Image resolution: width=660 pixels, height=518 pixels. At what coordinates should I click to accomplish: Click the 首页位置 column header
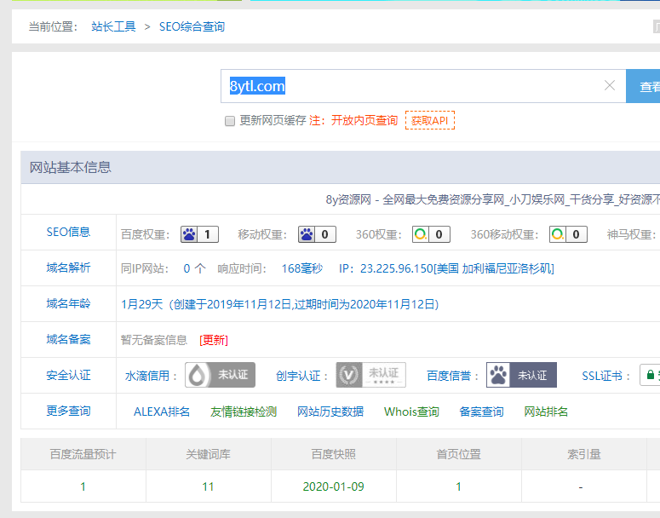[458, 454]
